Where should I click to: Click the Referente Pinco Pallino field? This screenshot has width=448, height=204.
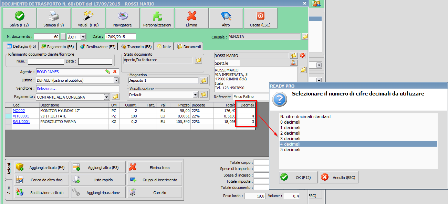[x=251, y=97]
